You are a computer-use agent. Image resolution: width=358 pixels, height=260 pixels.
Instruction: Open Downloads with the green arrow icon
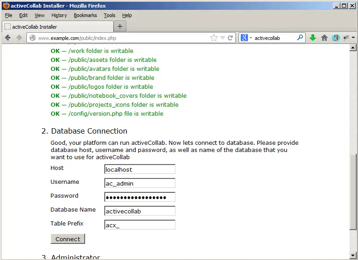313,38
